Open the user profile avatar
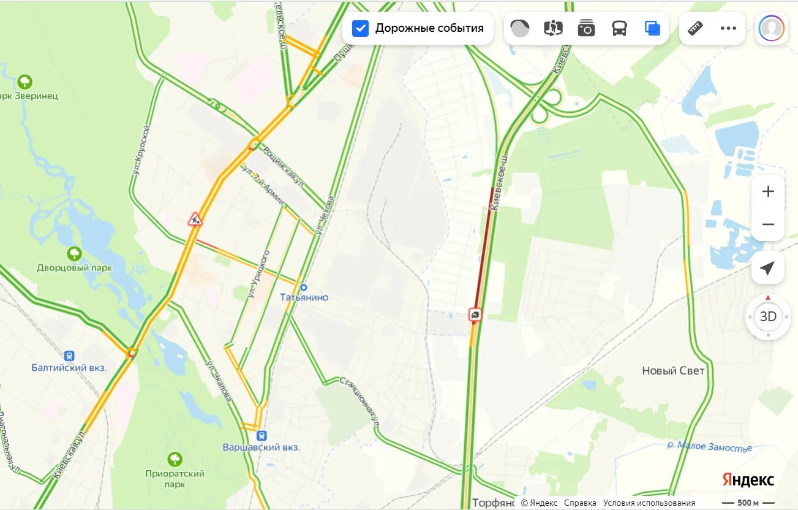The height and width of the screenshot is (510, 798). click(x=772, y=28)
